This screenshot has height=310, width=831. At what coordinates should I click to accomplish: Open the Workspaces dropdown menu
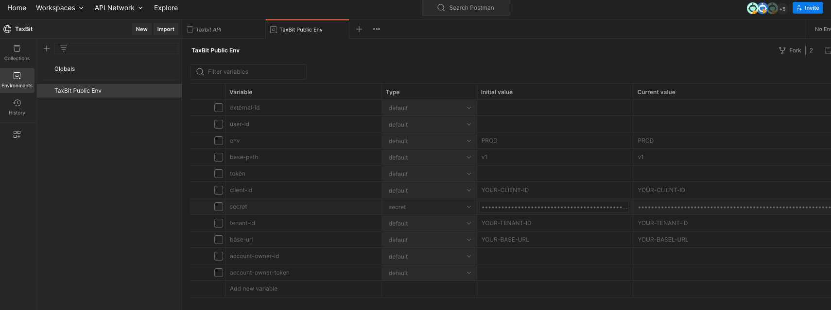click(x=60, y=8)
